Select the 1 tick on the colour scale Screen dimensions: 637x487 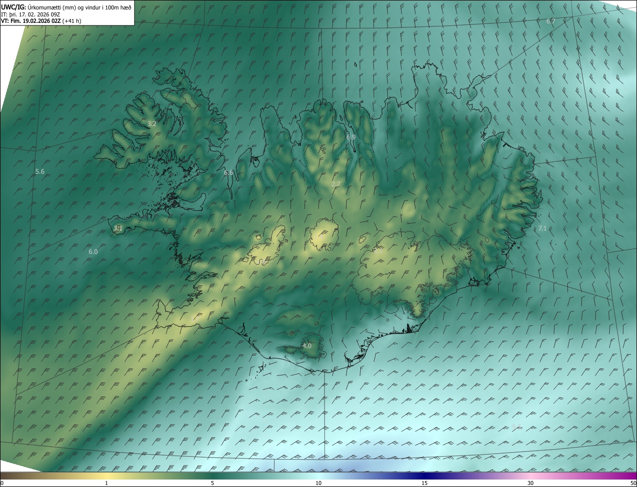coord(106,484)
